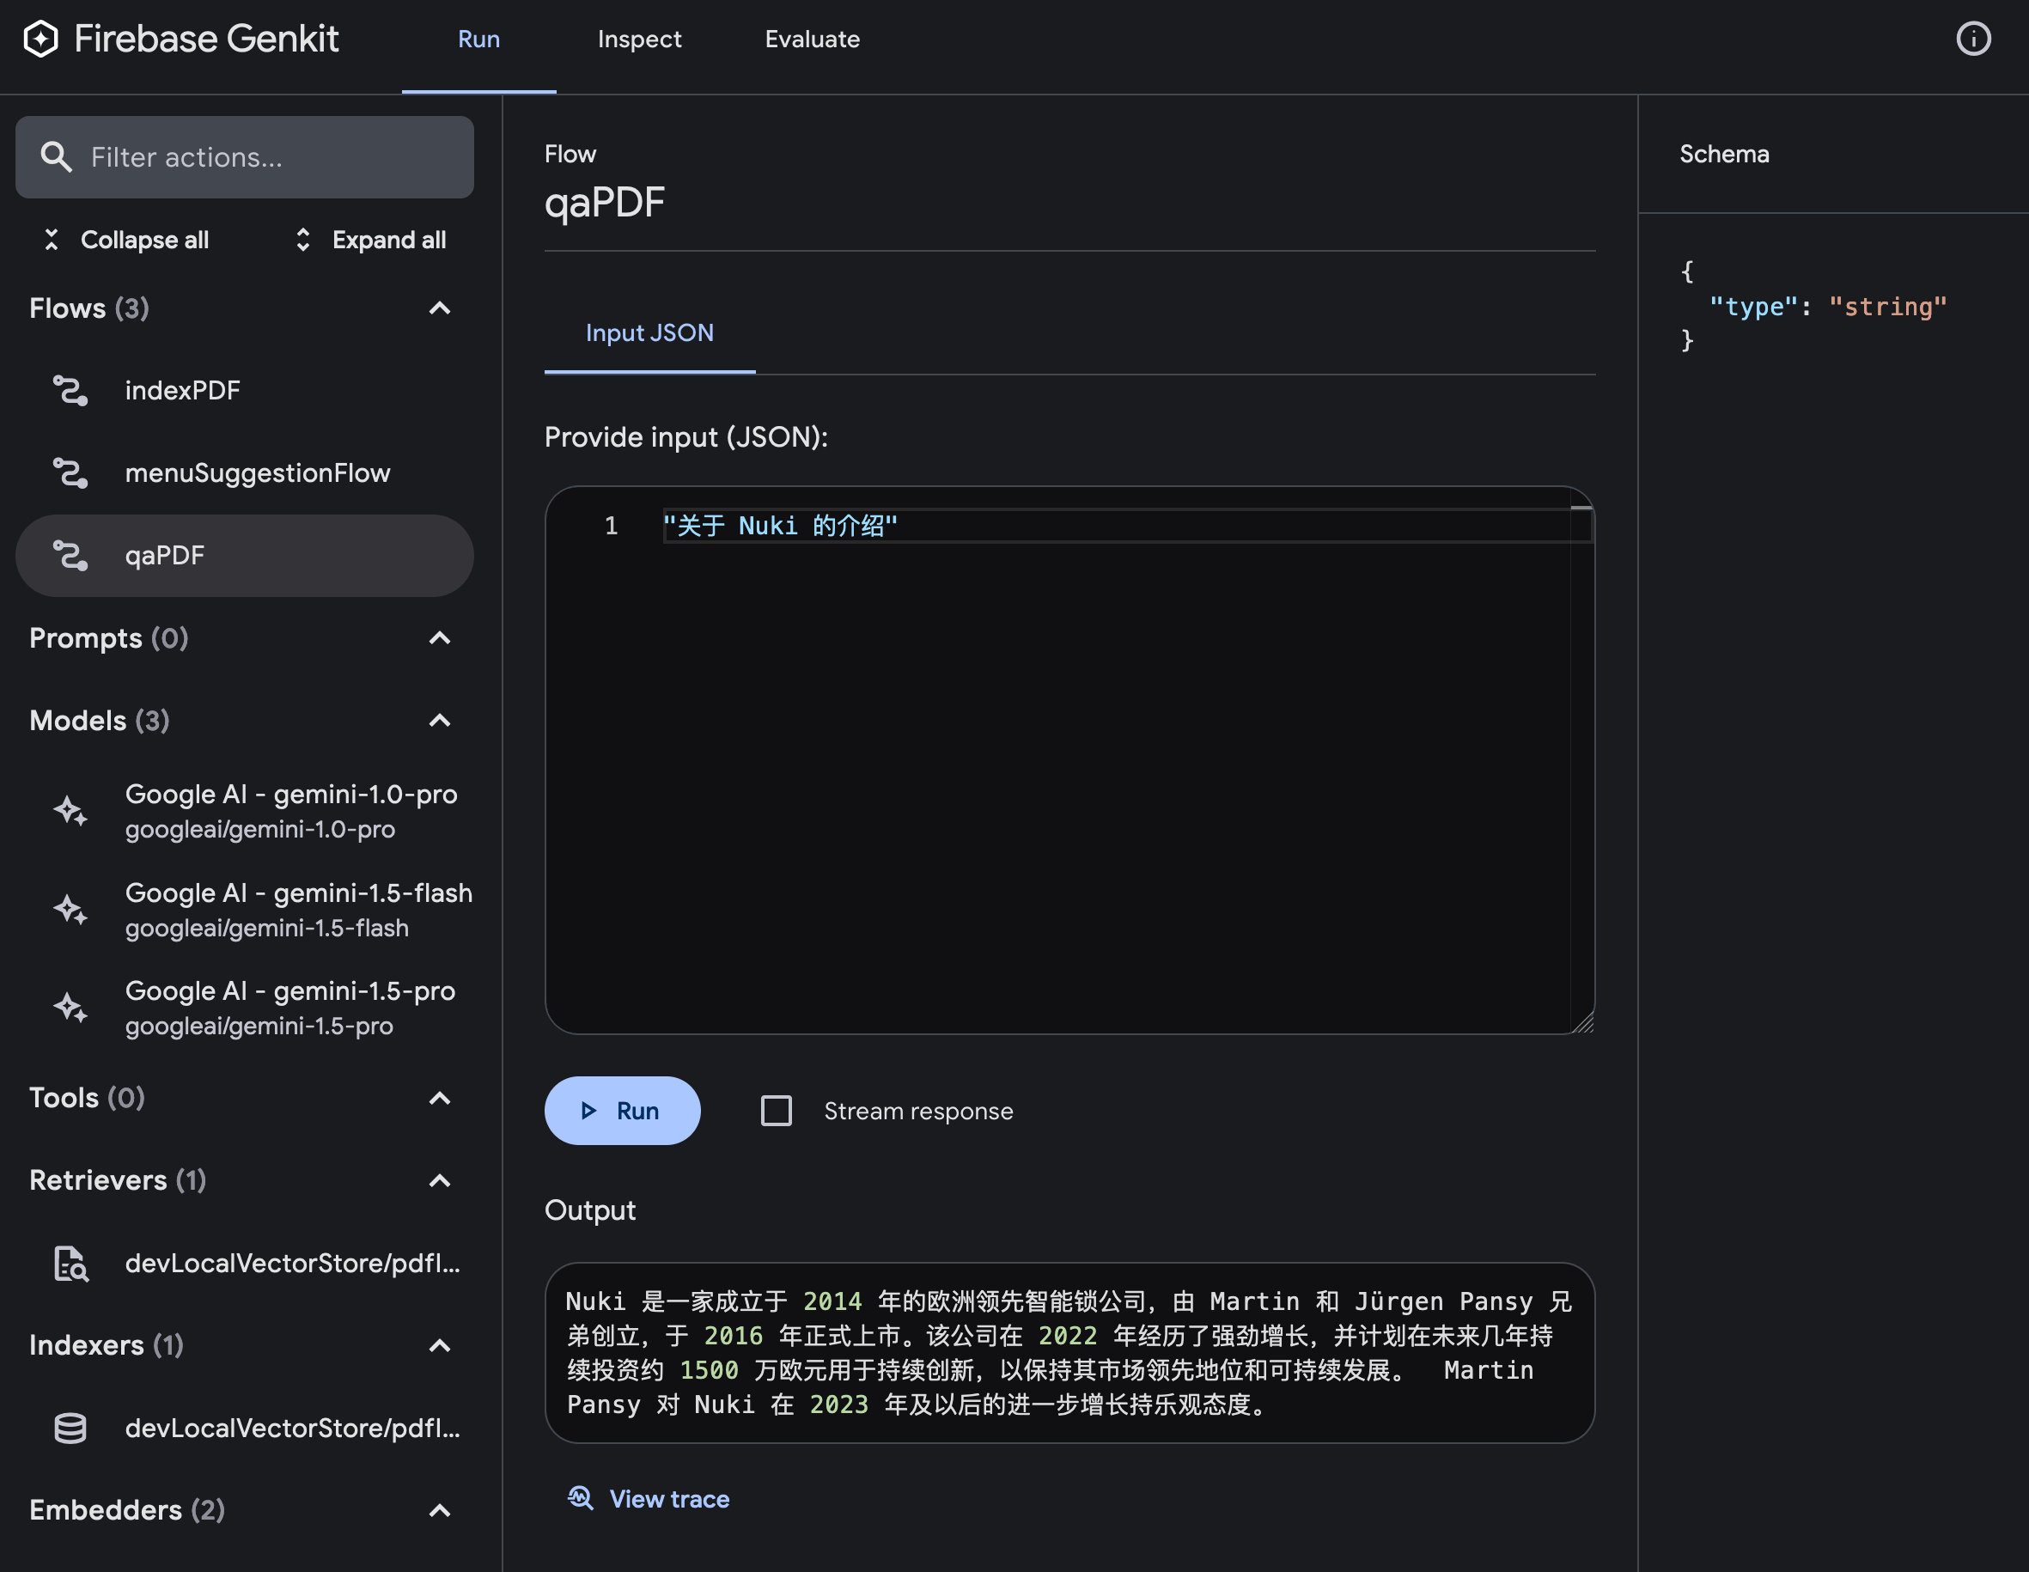Click Expand all button
2029x1572 pixels.
[371, 240]
